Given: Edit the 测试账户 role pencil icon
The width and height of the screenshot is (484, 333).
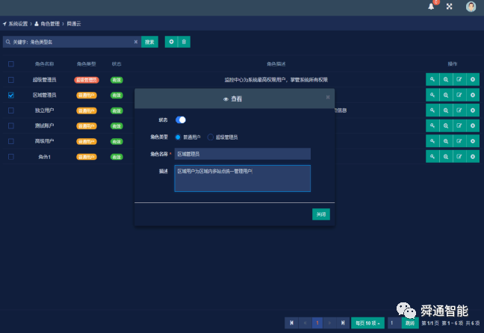Looking at the screenshot, I should 459,125.
